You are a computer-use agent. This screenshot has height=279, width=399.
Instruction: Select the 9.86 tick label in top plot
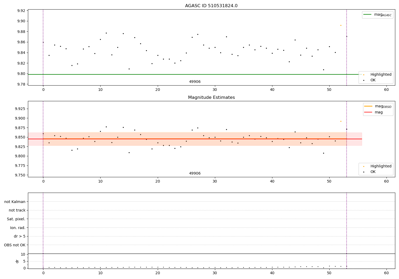point(21,42)
